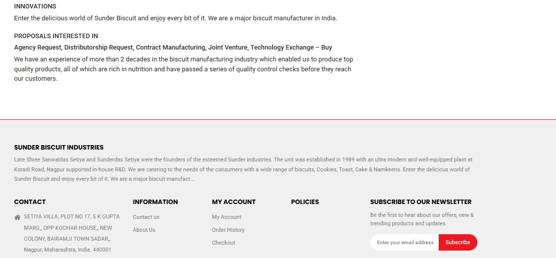Click the 'Nagpur, Maharashtra, India. 440001' address line

(x=68, y=250)
